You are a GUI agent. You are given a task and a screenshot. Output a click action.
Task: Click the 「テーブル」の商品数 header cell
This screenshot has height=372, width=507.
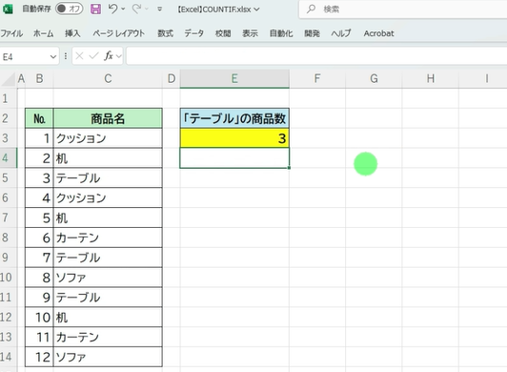[x=234, y=118]
